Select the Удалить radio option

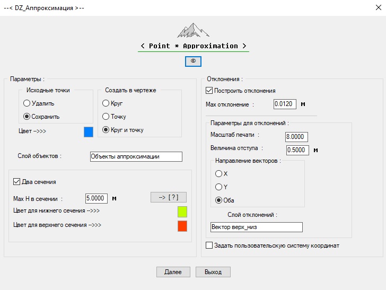tap(27, 103)
